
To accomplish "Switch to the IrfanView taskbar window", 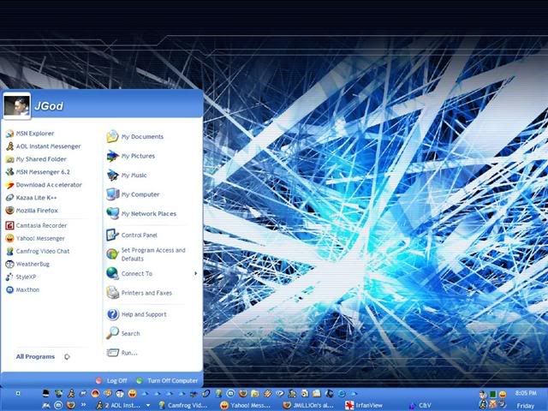I will (x=364, y=405).
